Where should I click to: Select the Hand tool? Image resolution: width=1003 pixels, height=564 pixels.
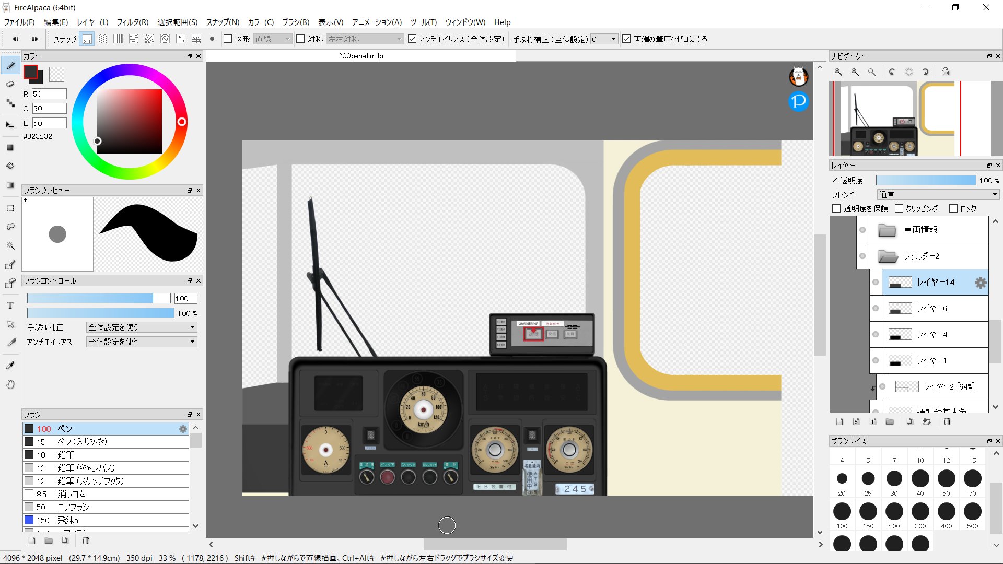(10, 384)
